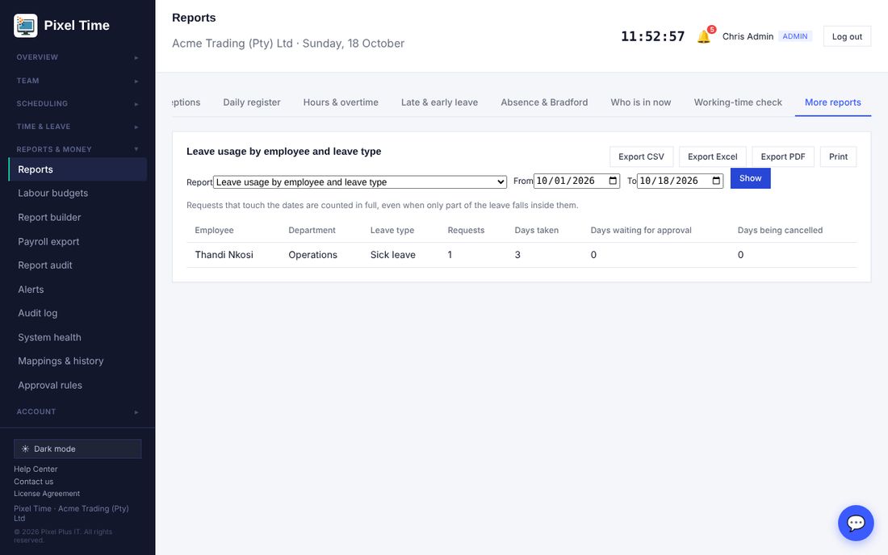Click the Export PDF button
Image resolution: width=888 pixels, height=555 pixels.
pos(783,156)
